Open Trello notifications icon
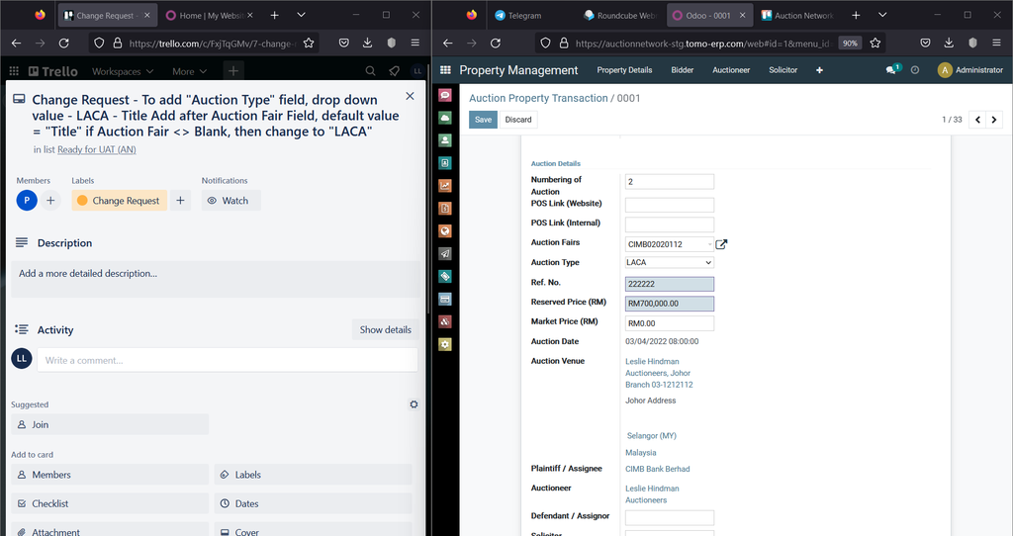The image size is (1013, 536). 394,71
